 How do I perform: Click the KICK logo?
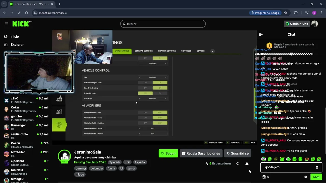[x=22, y=24]
